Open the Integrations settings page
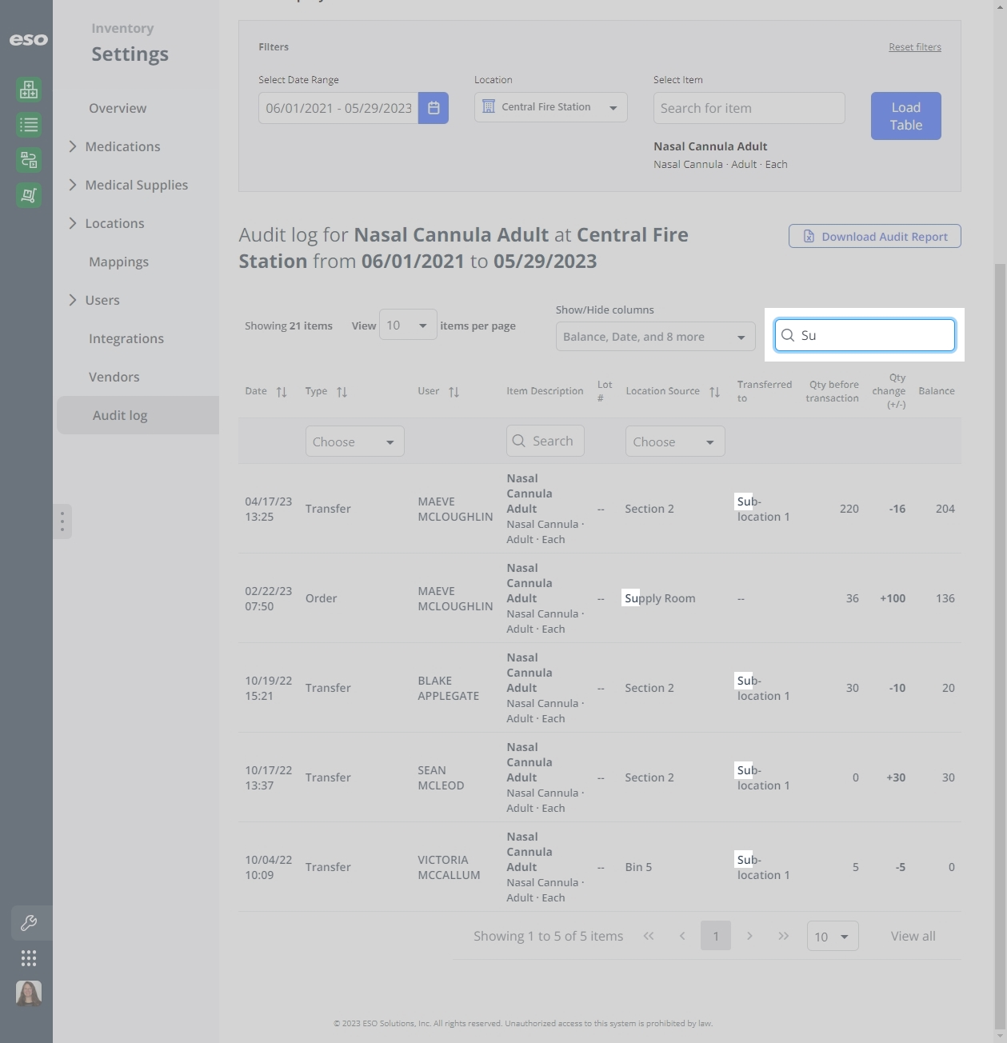1007x1043 pixels. pos(126,338)
